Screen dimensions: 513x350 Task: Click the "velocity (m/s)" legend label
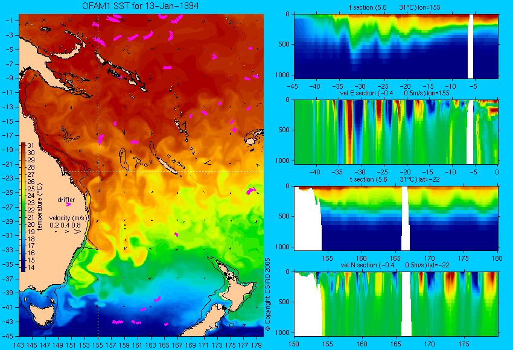tap(68, 218)
